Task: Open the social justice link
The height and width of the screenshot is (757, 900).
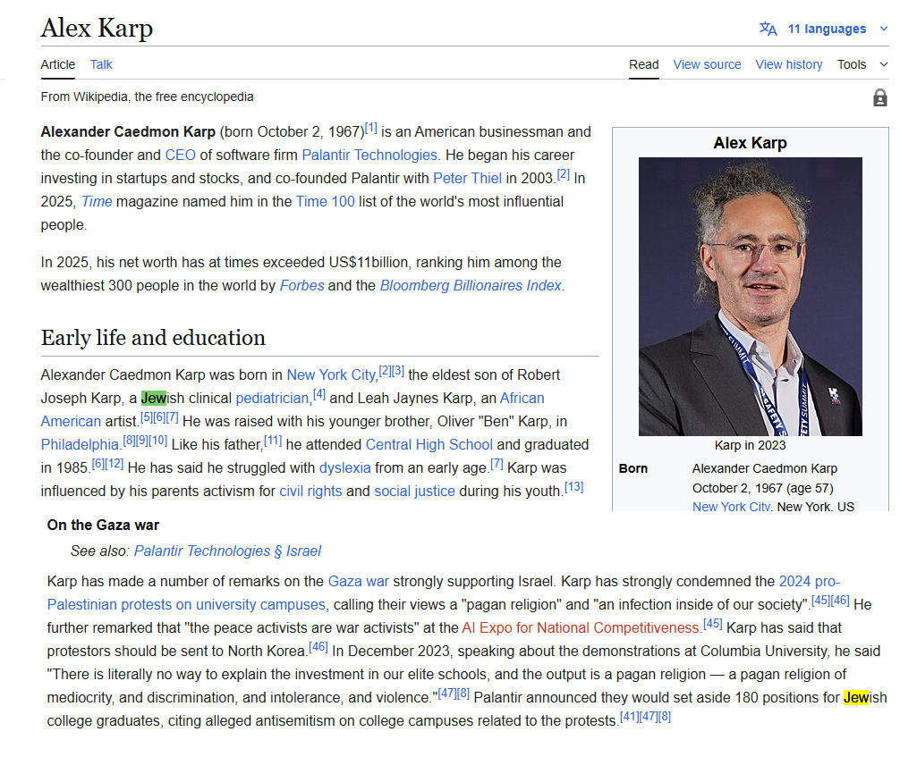Action: (414, 492)
